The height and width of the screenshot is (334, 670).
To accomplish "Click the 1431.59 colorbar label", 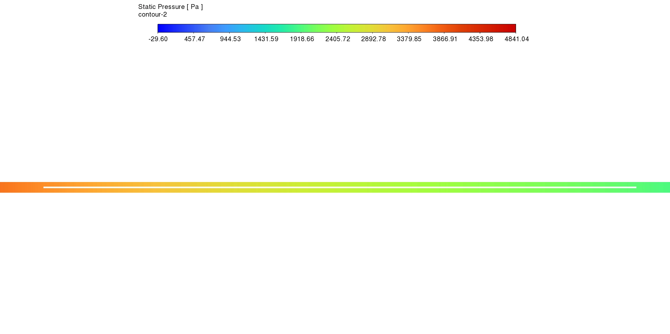I will tap(266, 39).
